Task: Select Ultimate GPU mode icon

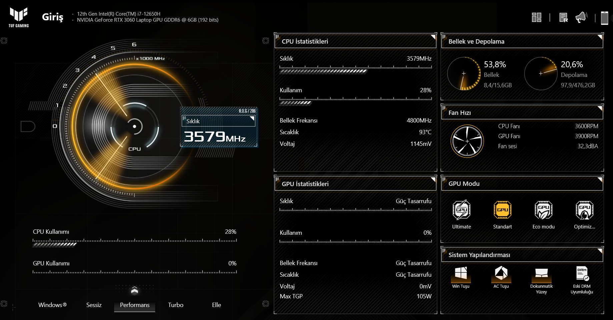Action: pos(462,210)
